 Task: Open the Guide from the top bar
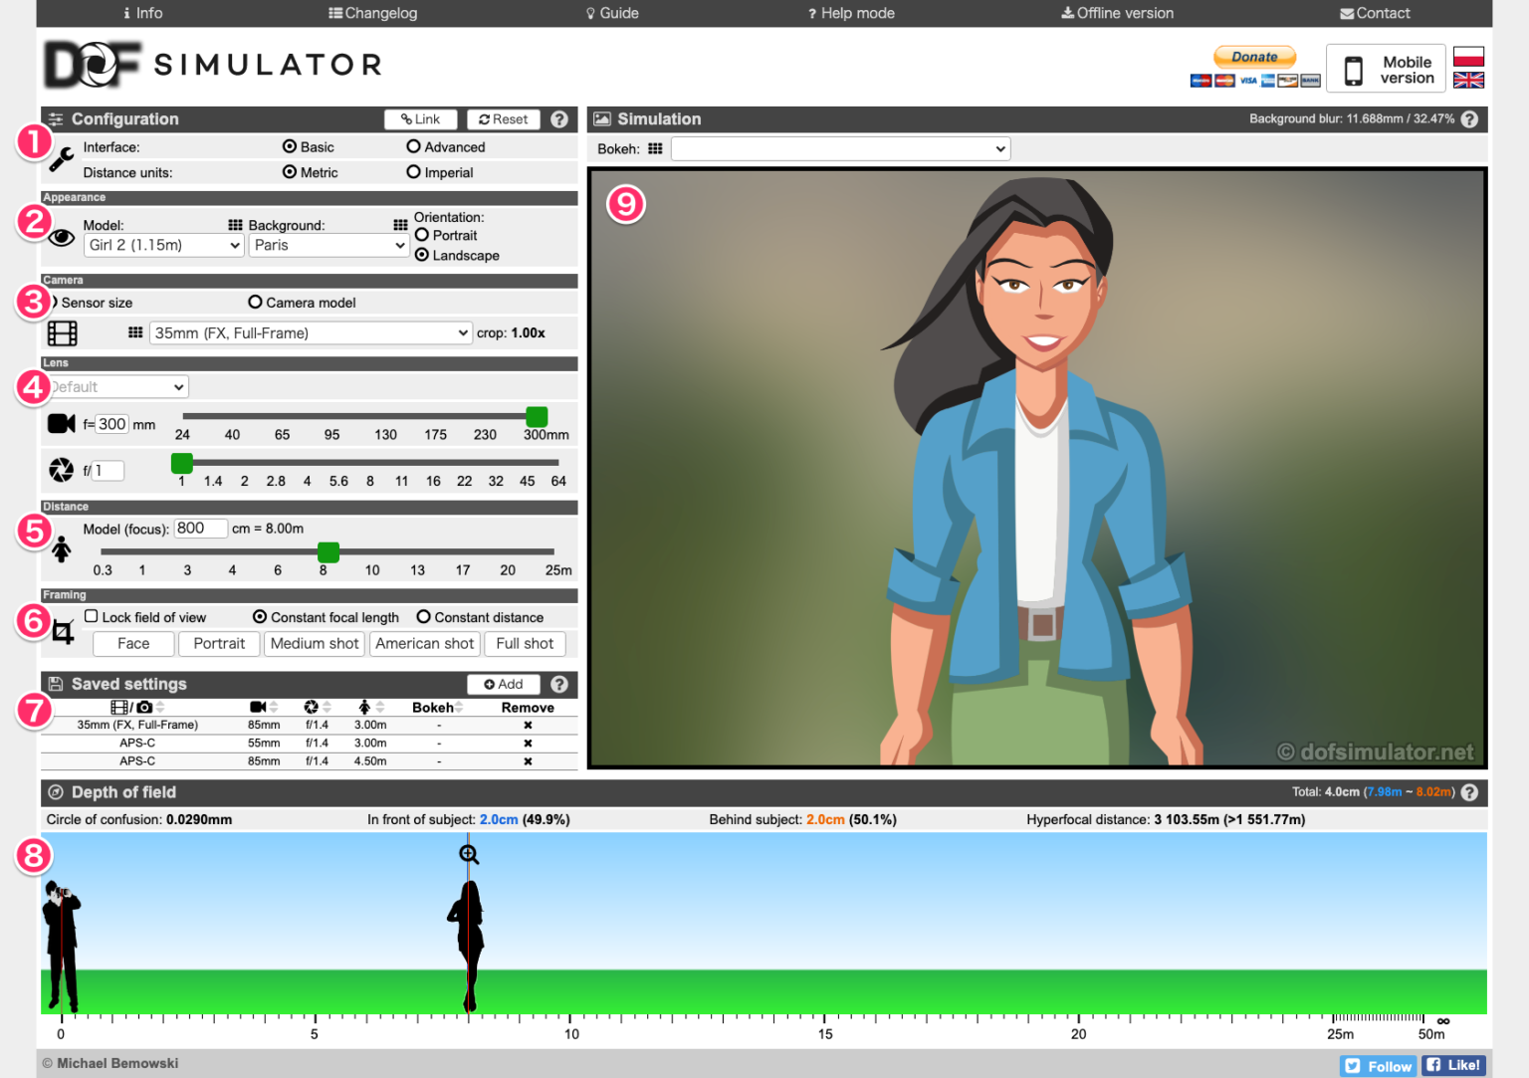click(x=611, y=13)
